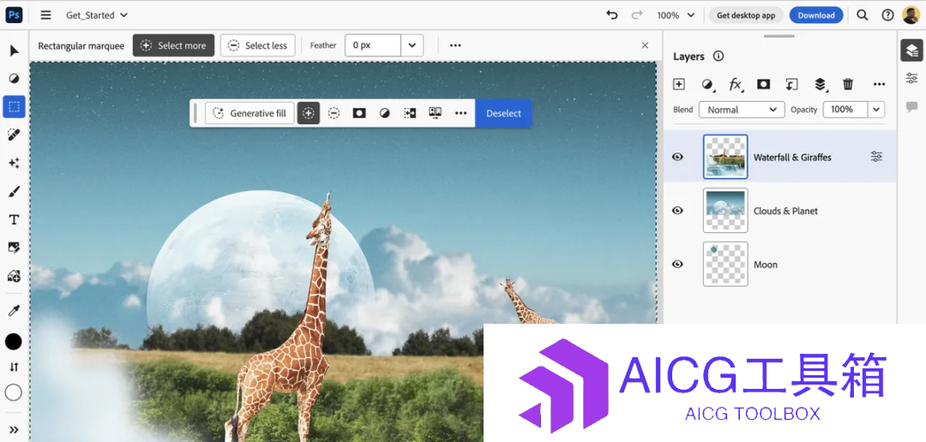Select the generative sparkle tool
926x442 pixels.
pos(15,163)
